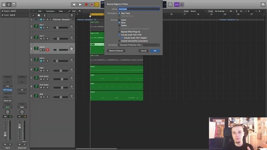Open the Loop Browser icon at far right

tap(263, 5)
